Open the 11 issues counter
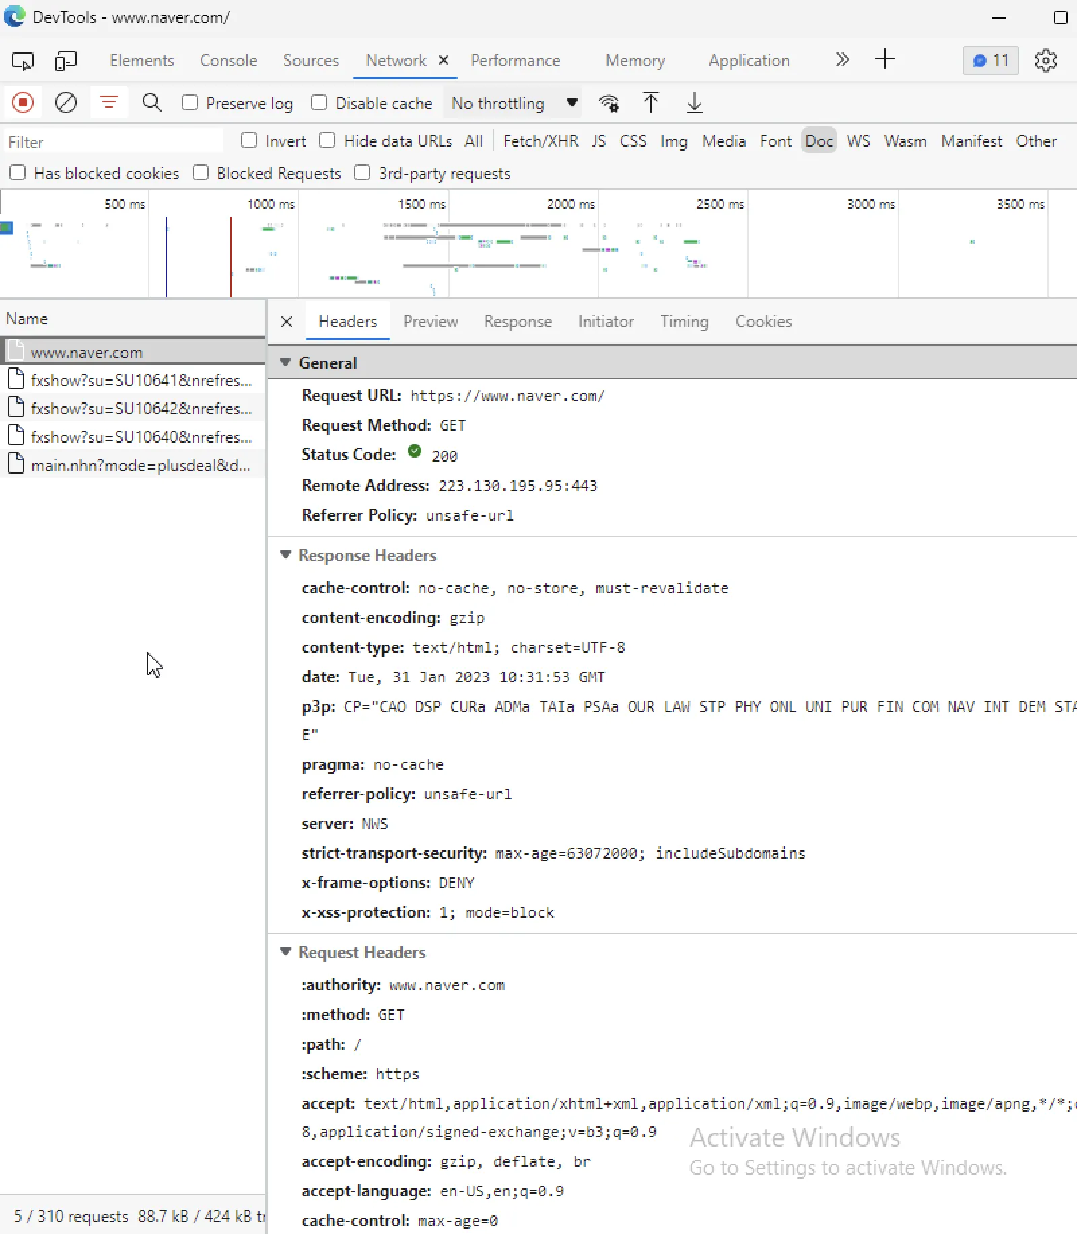This screenshot has width=1077, height=1234. point(991,61)
